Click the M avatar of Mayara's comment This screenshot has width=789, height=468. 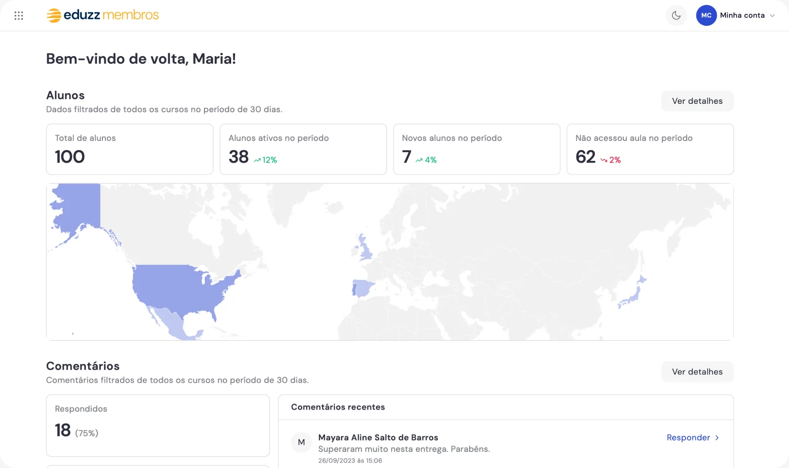click(x=301, y=442)
